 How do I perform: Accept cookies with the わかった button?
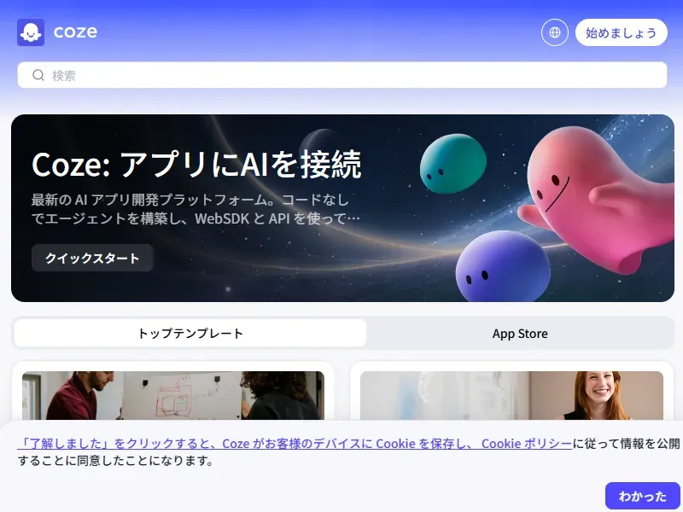tap(641, 495)
